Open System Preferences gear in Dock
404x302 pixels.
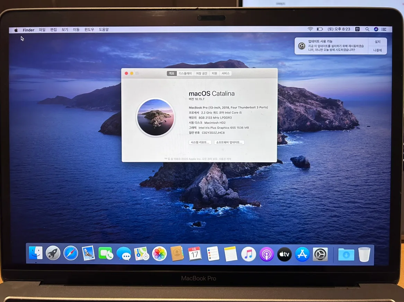[x=320, y=254]
